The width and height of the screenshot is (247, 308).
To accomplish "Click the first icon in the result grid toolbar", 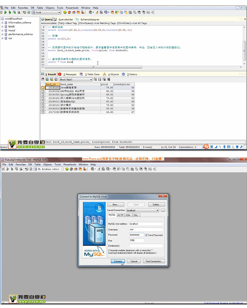I will point(43,79).
